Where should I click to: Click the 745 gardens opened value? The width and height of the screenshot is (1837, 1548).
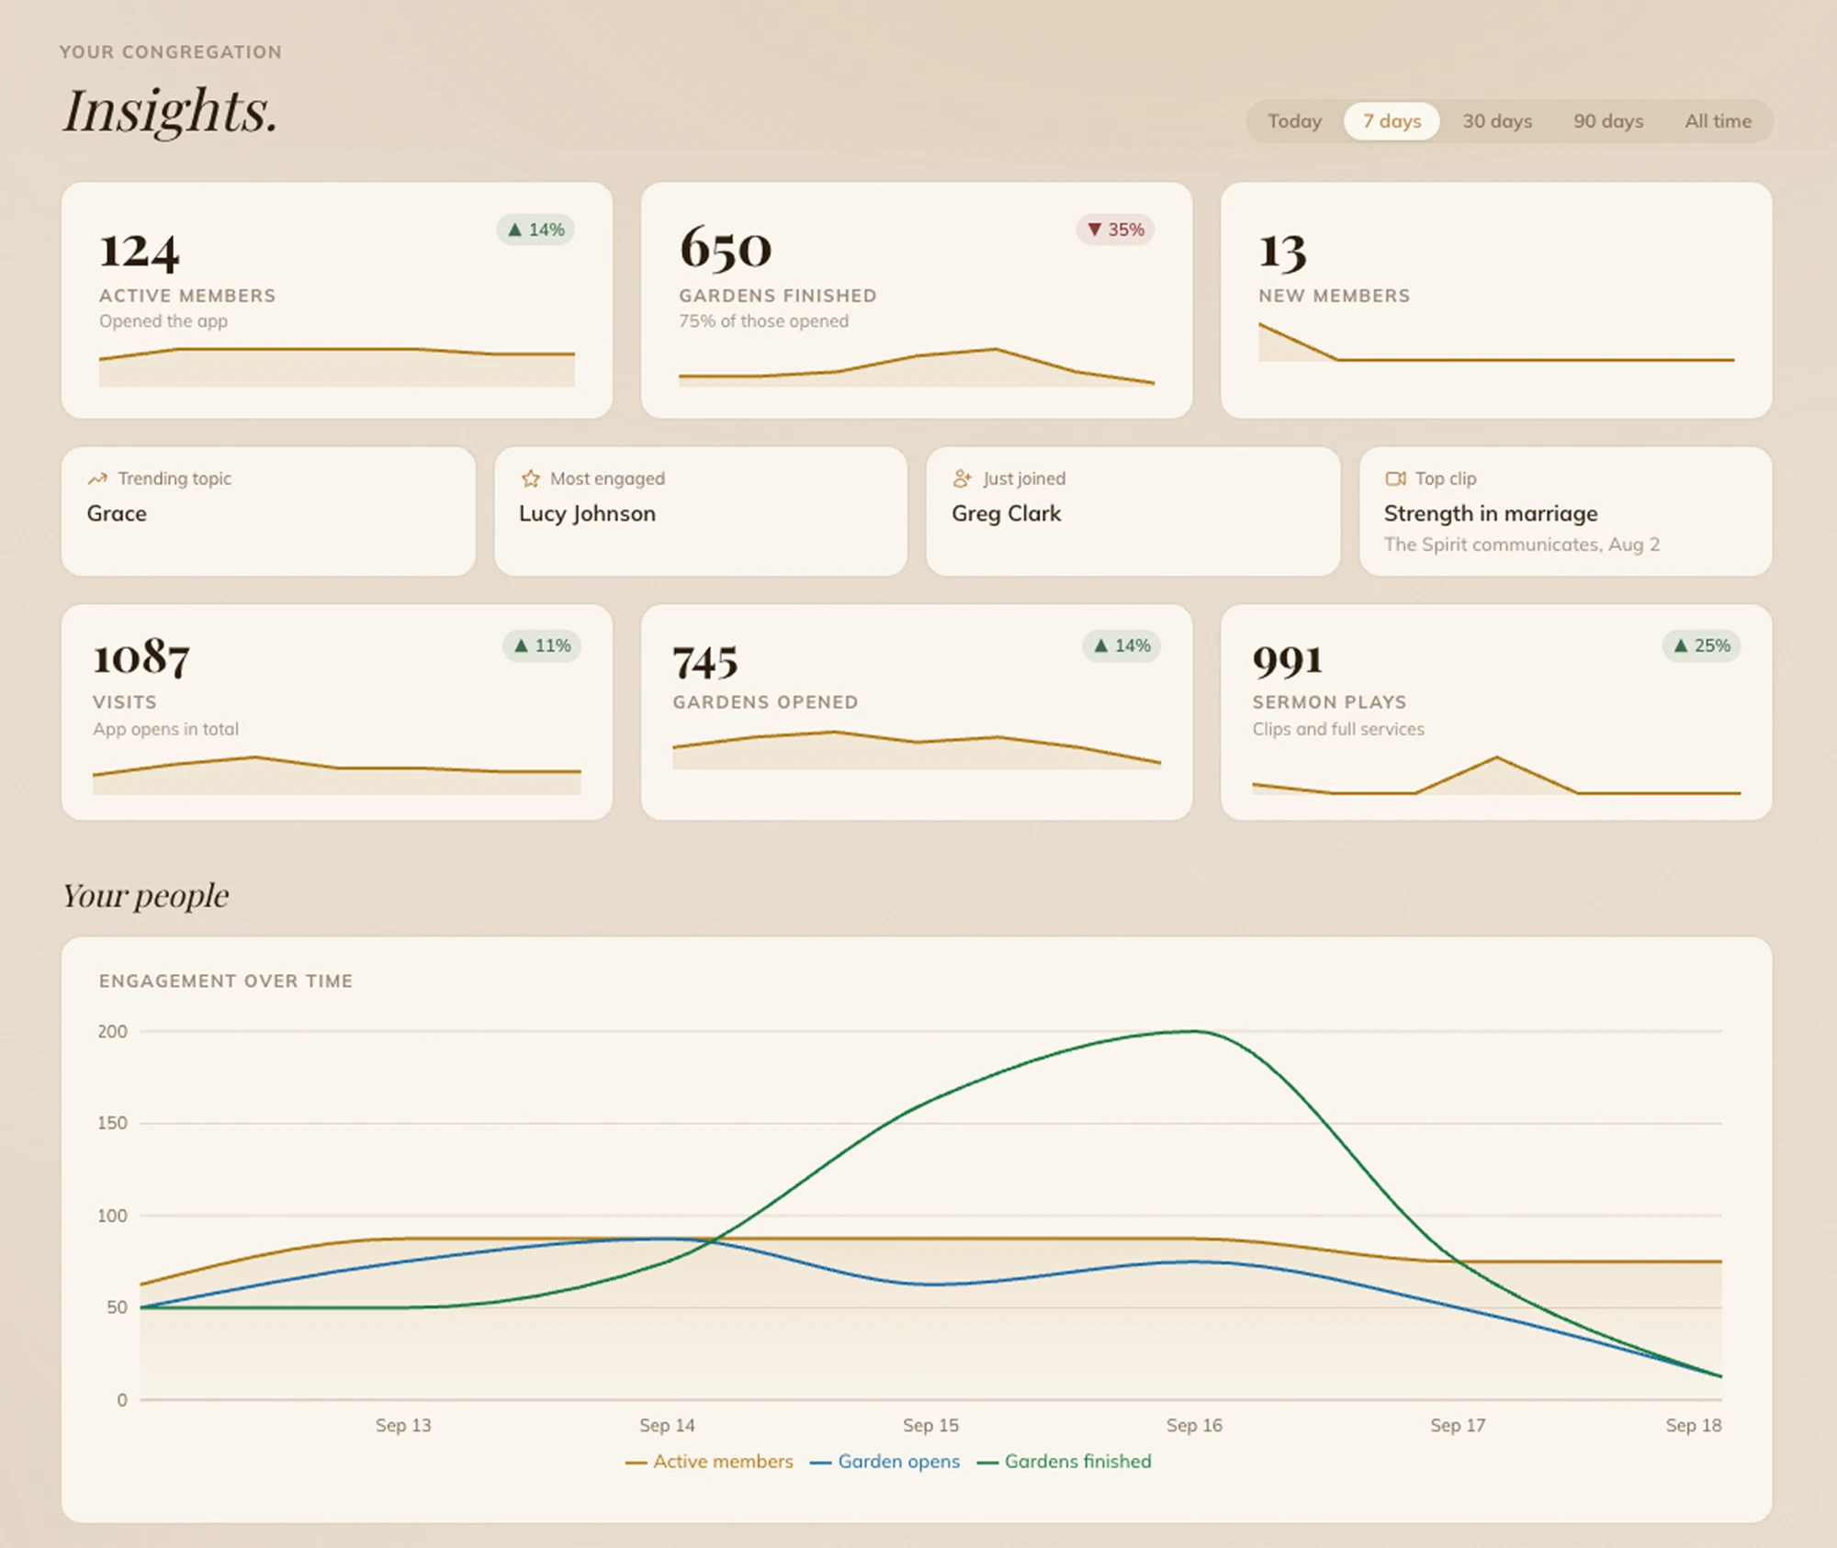click(x=705, y=662)
